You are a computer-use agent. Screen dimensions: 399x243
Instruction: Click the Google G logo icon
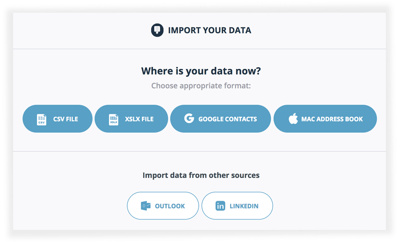pyautogui.click(x=189, y=118)
